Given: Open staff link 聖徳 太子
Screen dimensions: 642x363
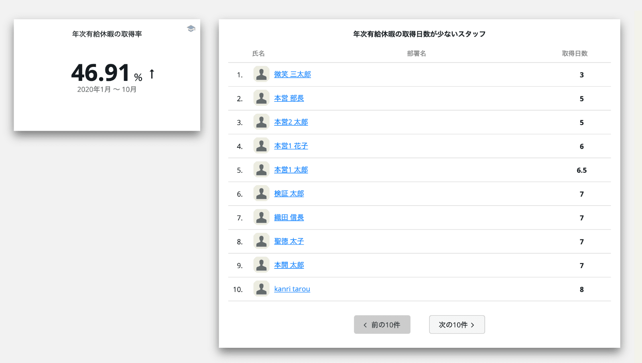Looking at the screenshot, I should click(289, 241).
